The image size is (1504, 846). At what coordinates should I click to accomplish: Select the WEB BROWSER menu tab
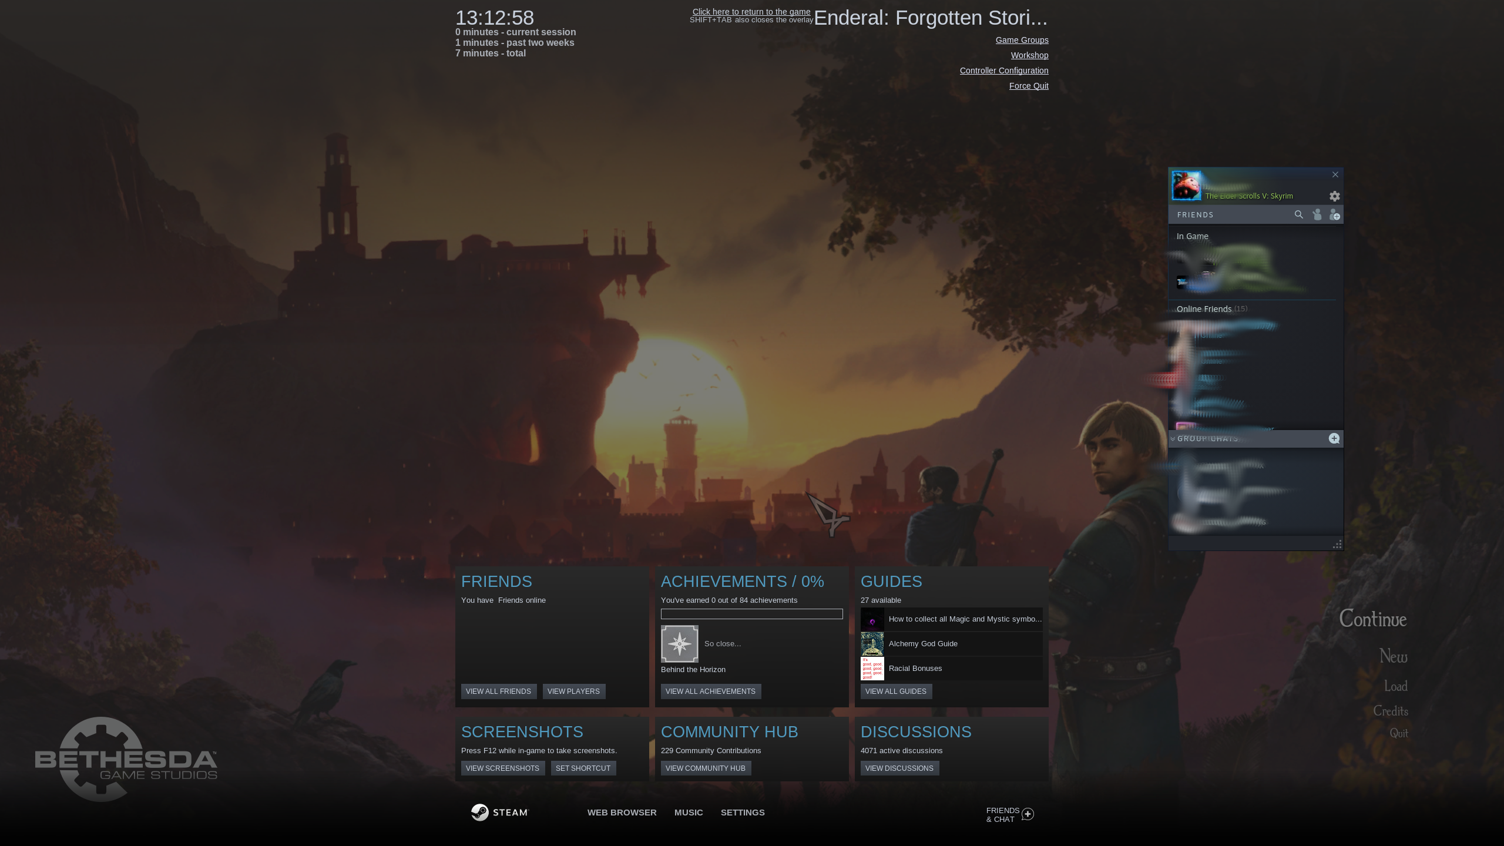click(x=622, y=812)
